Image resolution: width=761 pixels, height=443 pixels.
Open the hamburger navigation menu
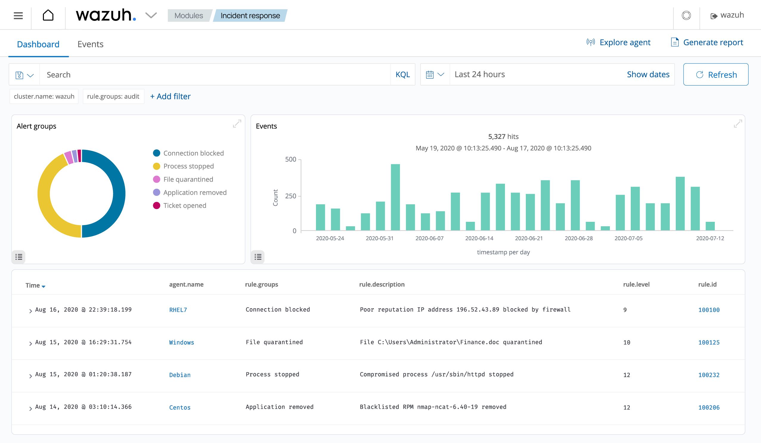click(18, 16)
